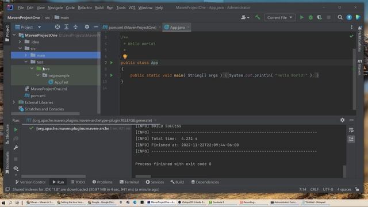
Task: Click the green inspection checkmark in editor
Action: pyautogui.click(x=351, y=36)
